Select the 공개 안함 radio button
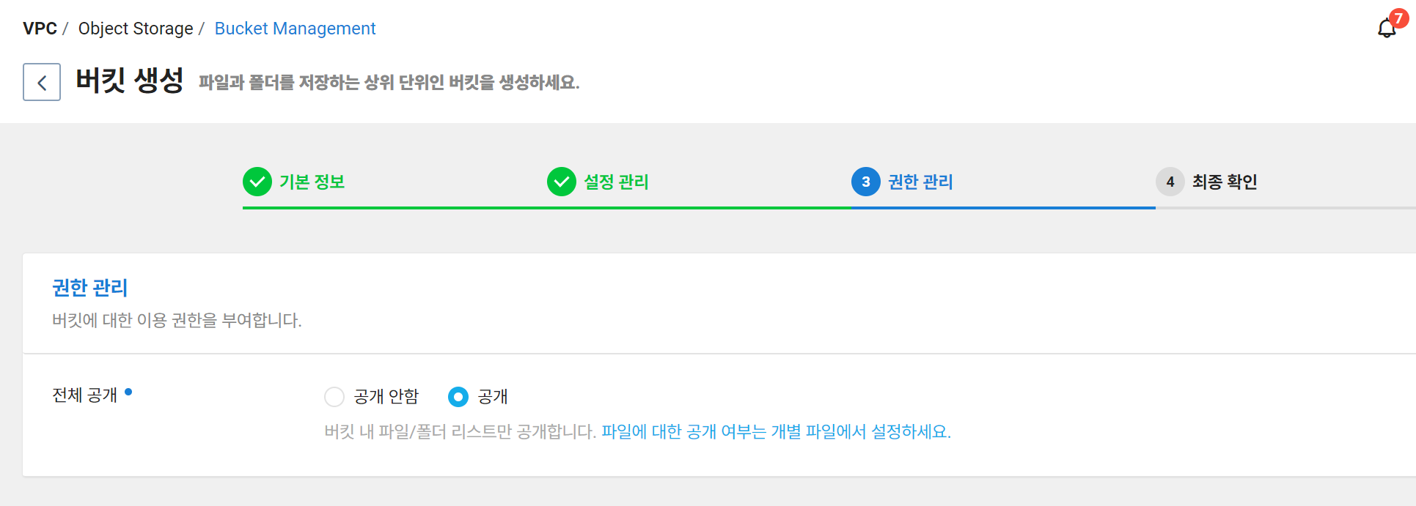Viewport: 1416px width, 506px height. click(334, 396)
